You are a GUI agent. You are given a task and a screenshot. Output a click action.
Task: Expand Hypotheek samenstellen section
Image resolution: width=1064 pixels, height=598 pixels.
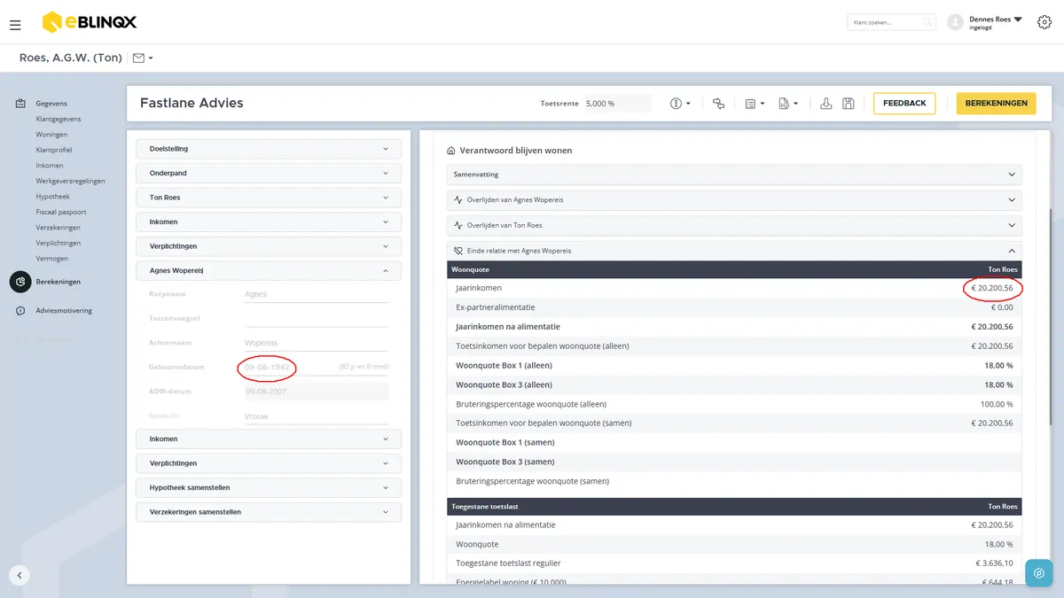[269, 488]
